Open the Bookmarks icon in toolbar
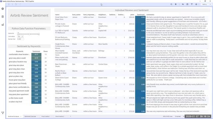The height and width of the screenshot is (119, 213). [x=187, y=4]
